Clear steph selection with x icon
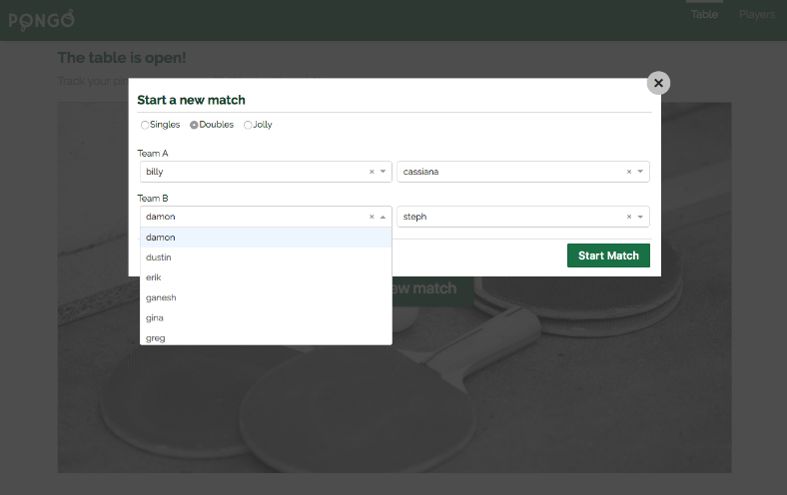Screen dimensions: 787x495 click(629, 217)
